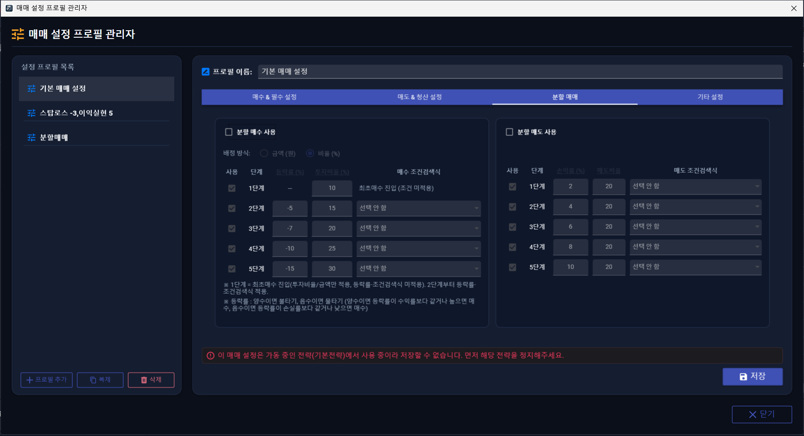Click the sell 1단계 손익률 field showing 2
The width and height of the screenshot is (804, 436).
[571, 186]
